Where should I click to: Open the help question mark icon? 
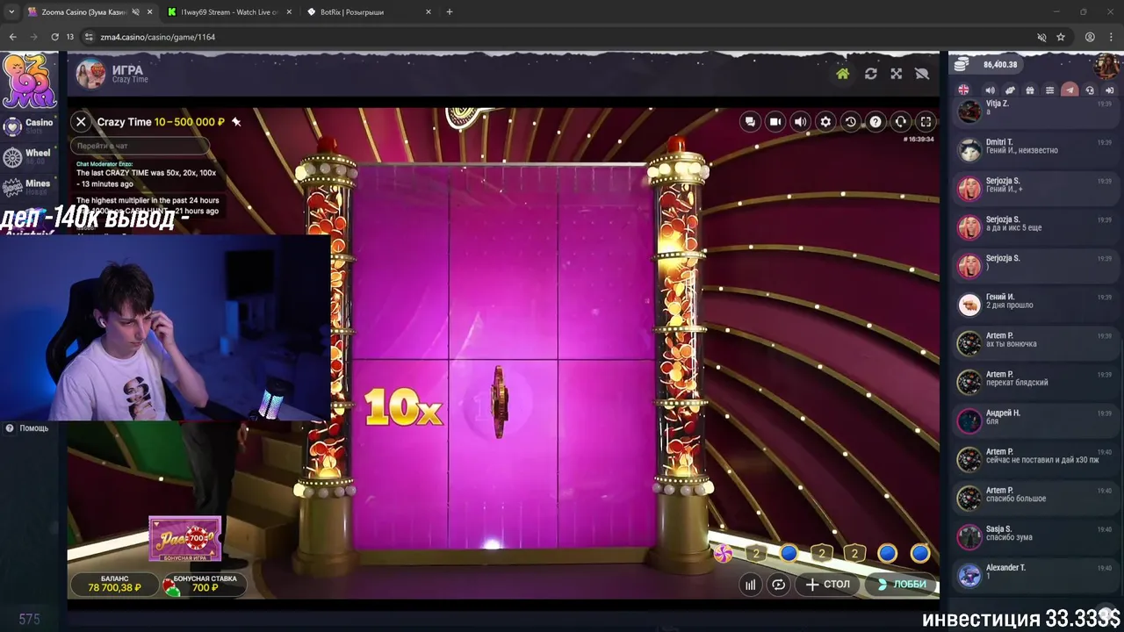[x=875, y=122]
